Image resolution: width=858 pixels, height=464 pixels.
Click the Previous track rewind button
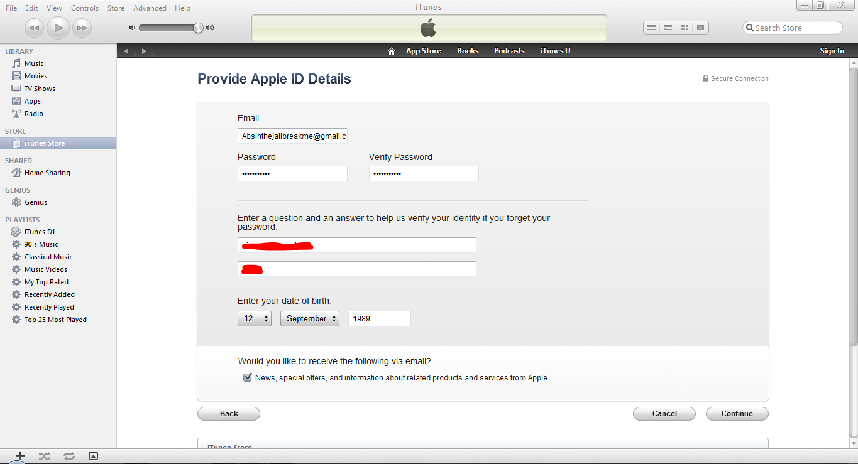[x=35, y=28]
